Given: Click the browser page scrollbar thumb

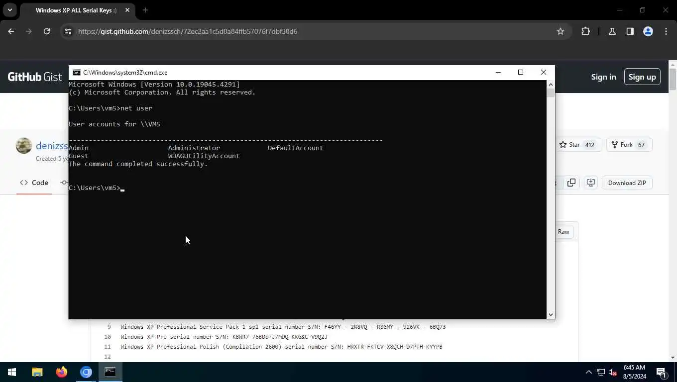Looking at the screenshot, I should click(x=673, y=80).
